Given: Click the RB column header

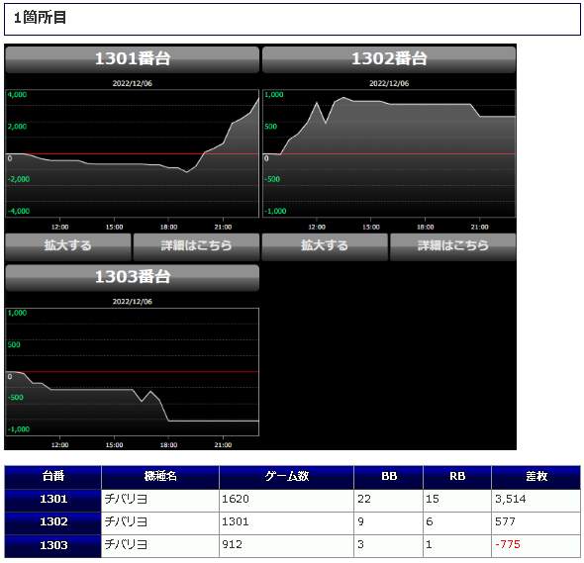Looking at the screenshot, I should [457, 477].
